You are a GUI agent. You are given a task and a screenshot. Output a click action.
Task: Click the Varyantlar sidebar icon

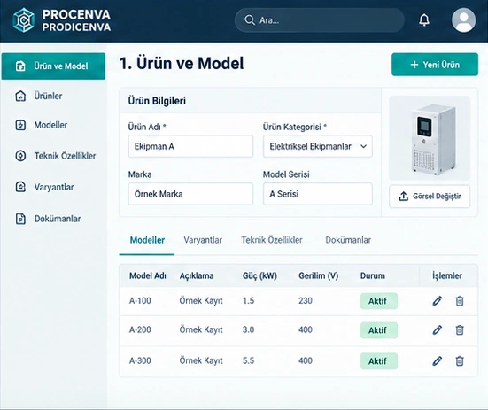20,187
